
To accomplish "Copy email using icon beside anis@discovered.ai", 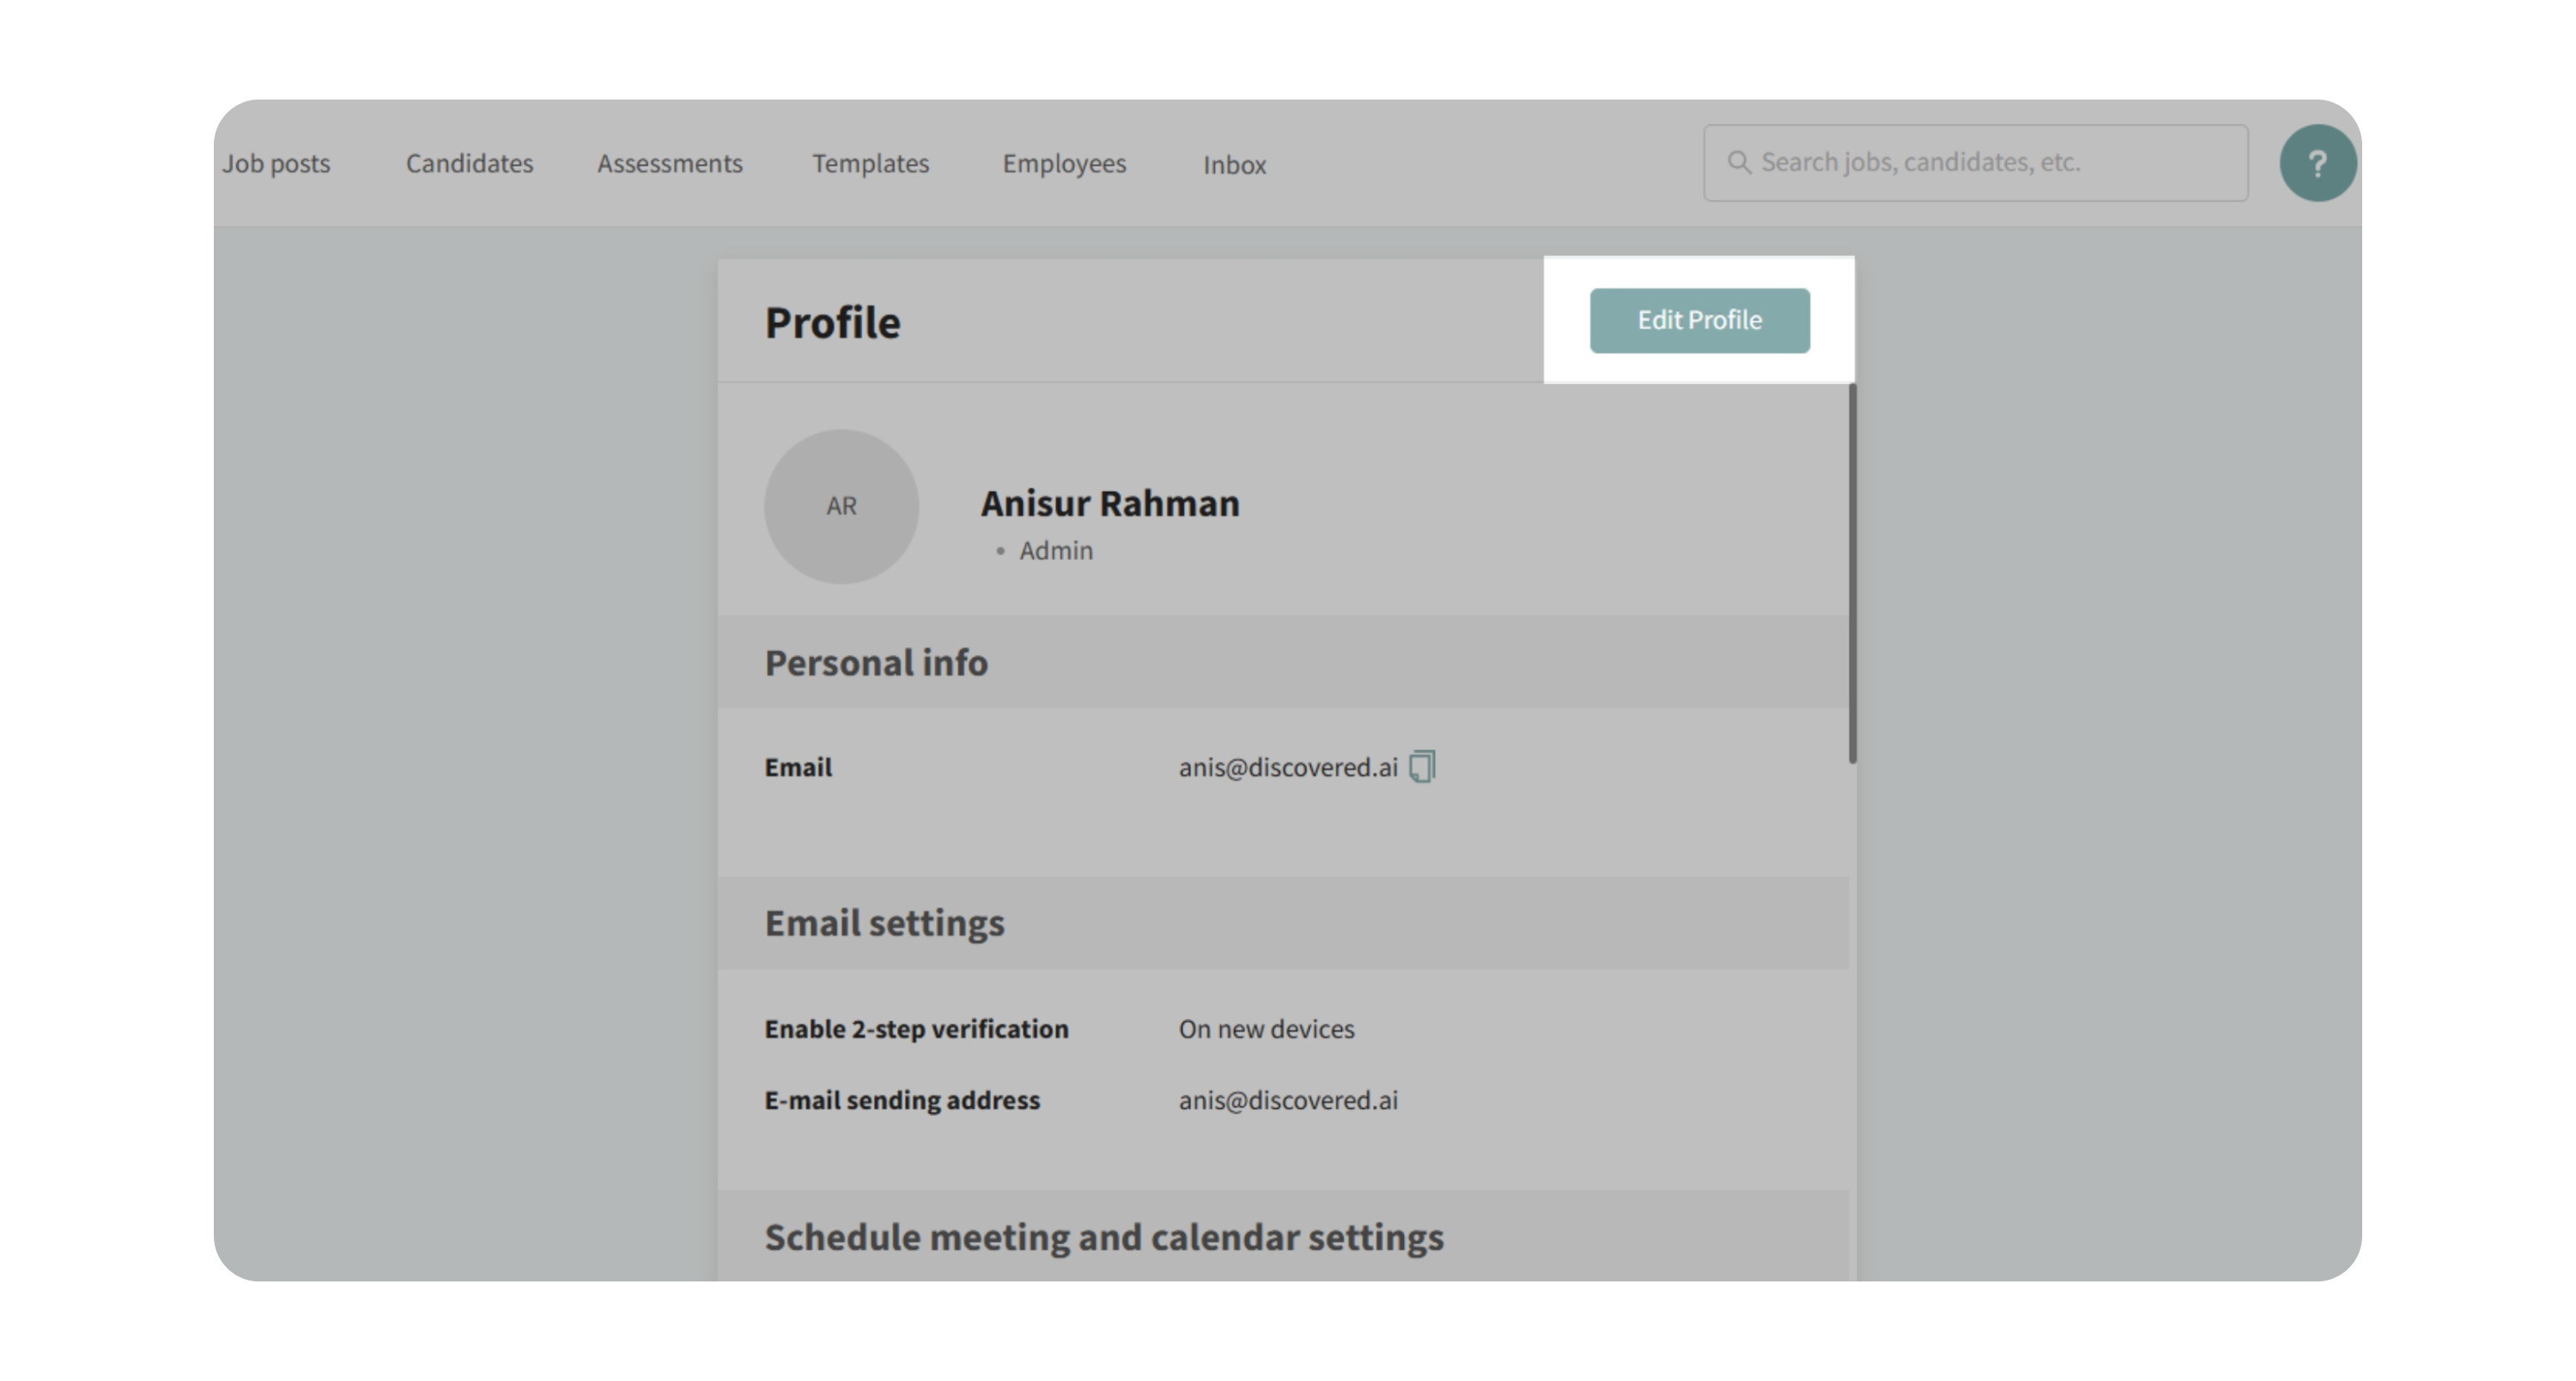I will click(1422, 766).
